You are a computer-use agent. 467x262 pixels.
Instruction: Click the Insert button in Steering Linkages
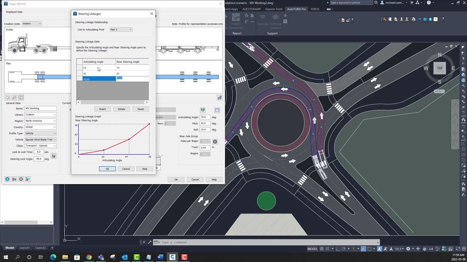pos(103,109)
